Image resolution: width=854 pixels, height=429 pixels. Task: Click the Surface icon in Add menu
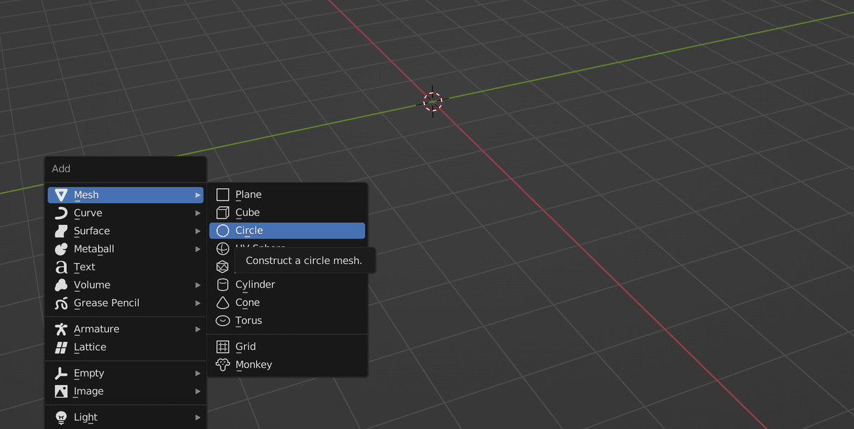[61, 231]
